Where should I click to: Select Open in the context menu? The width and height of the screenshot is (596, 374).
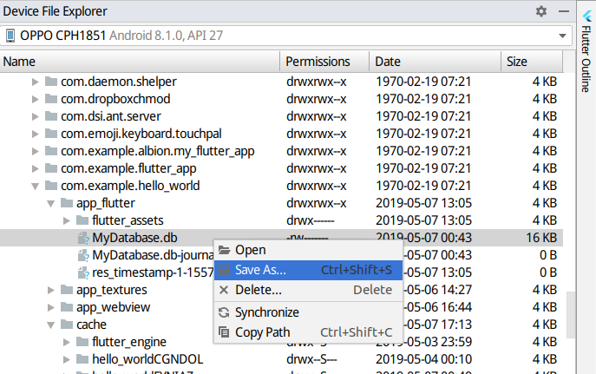(x=250, y=250)
